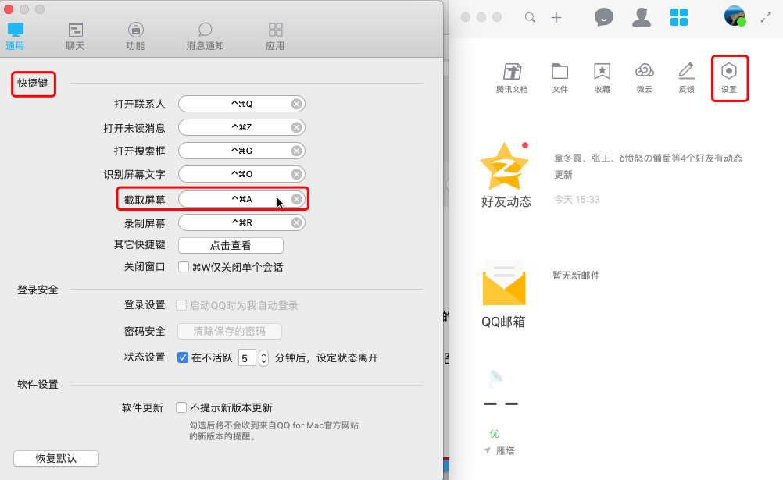Image resolution: width=783 pixels, height=480 pixels.
Task: Edit the 打开未读消息 shortcut field
Action: point(241,127)
